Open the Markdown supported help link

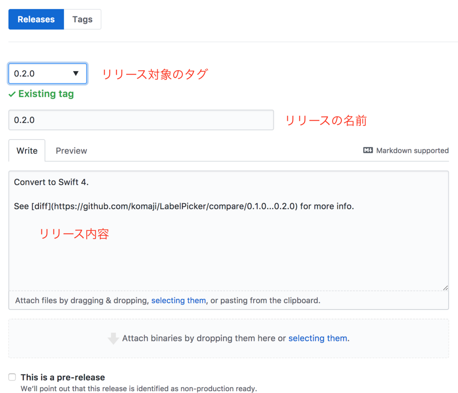click(x=406, y=151)
